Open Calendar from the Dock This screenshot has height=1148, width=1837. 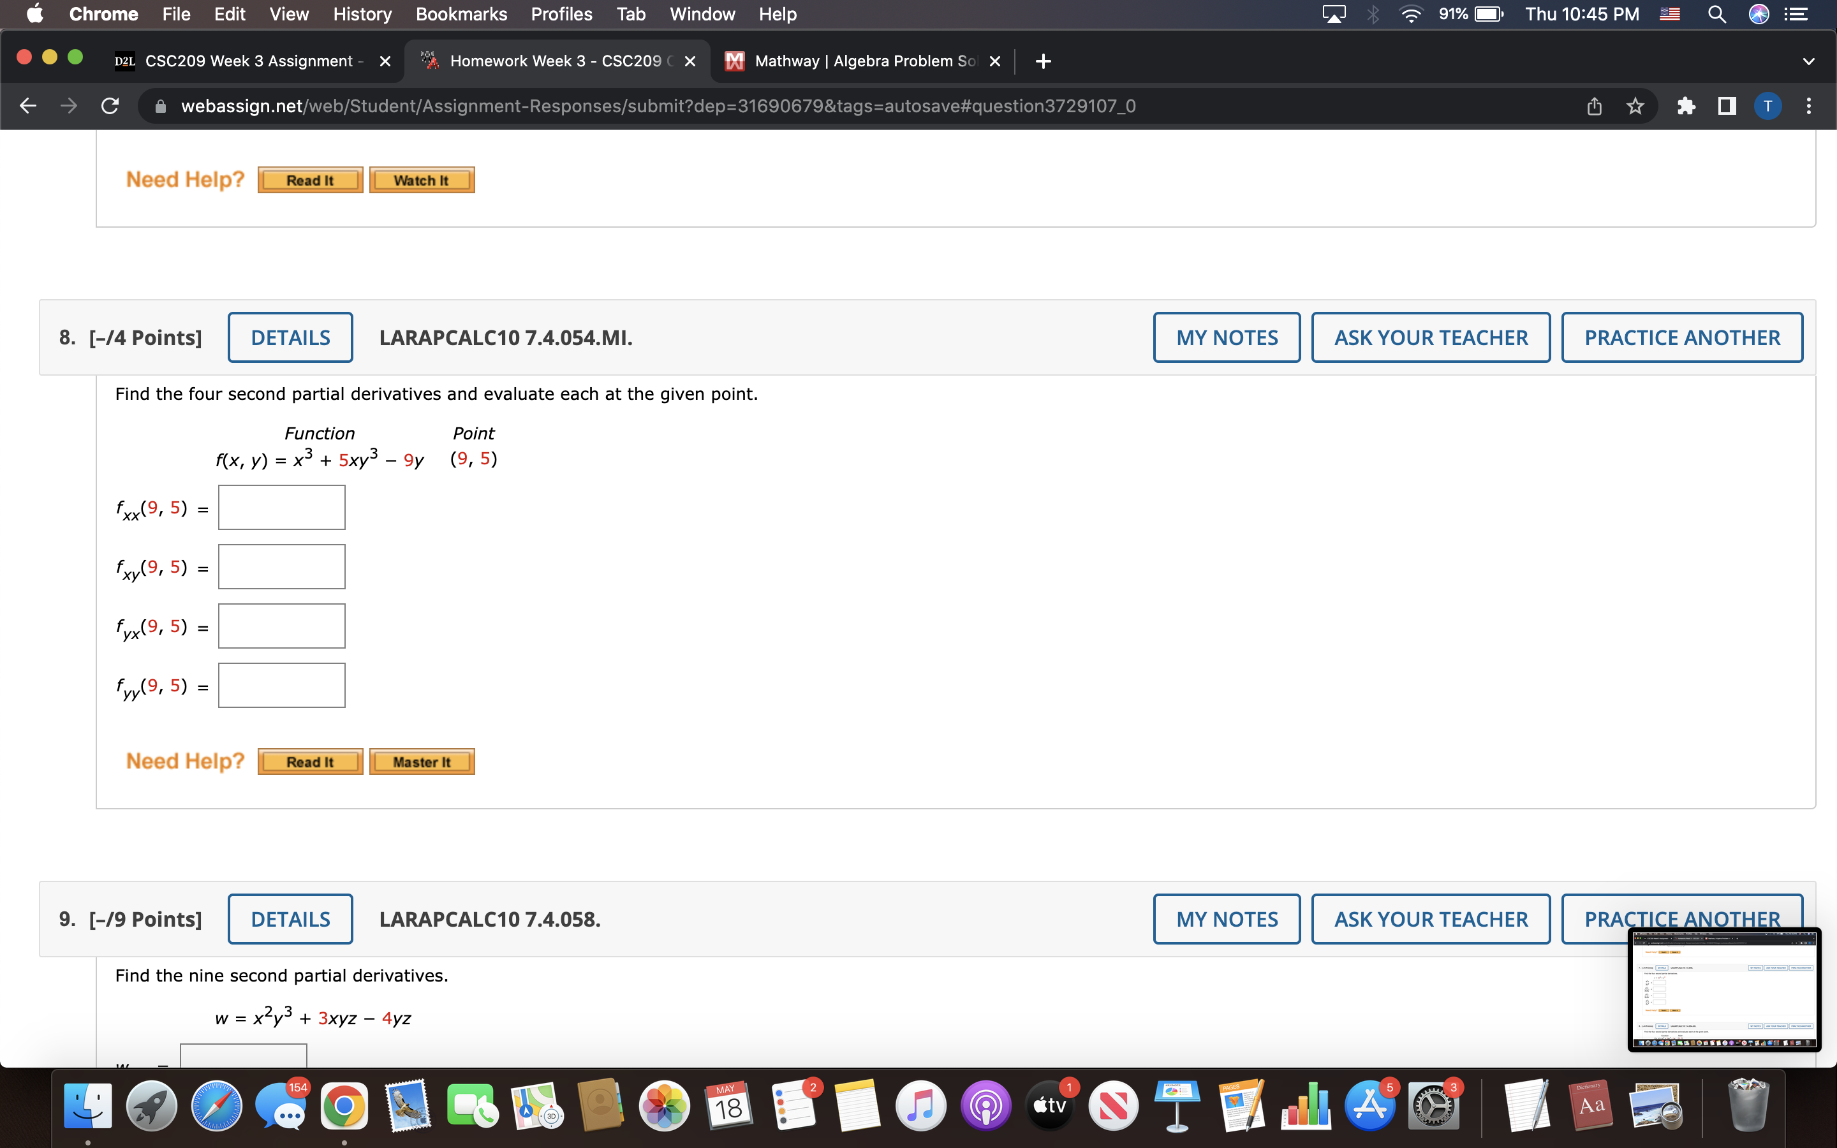coord(728,1105)
